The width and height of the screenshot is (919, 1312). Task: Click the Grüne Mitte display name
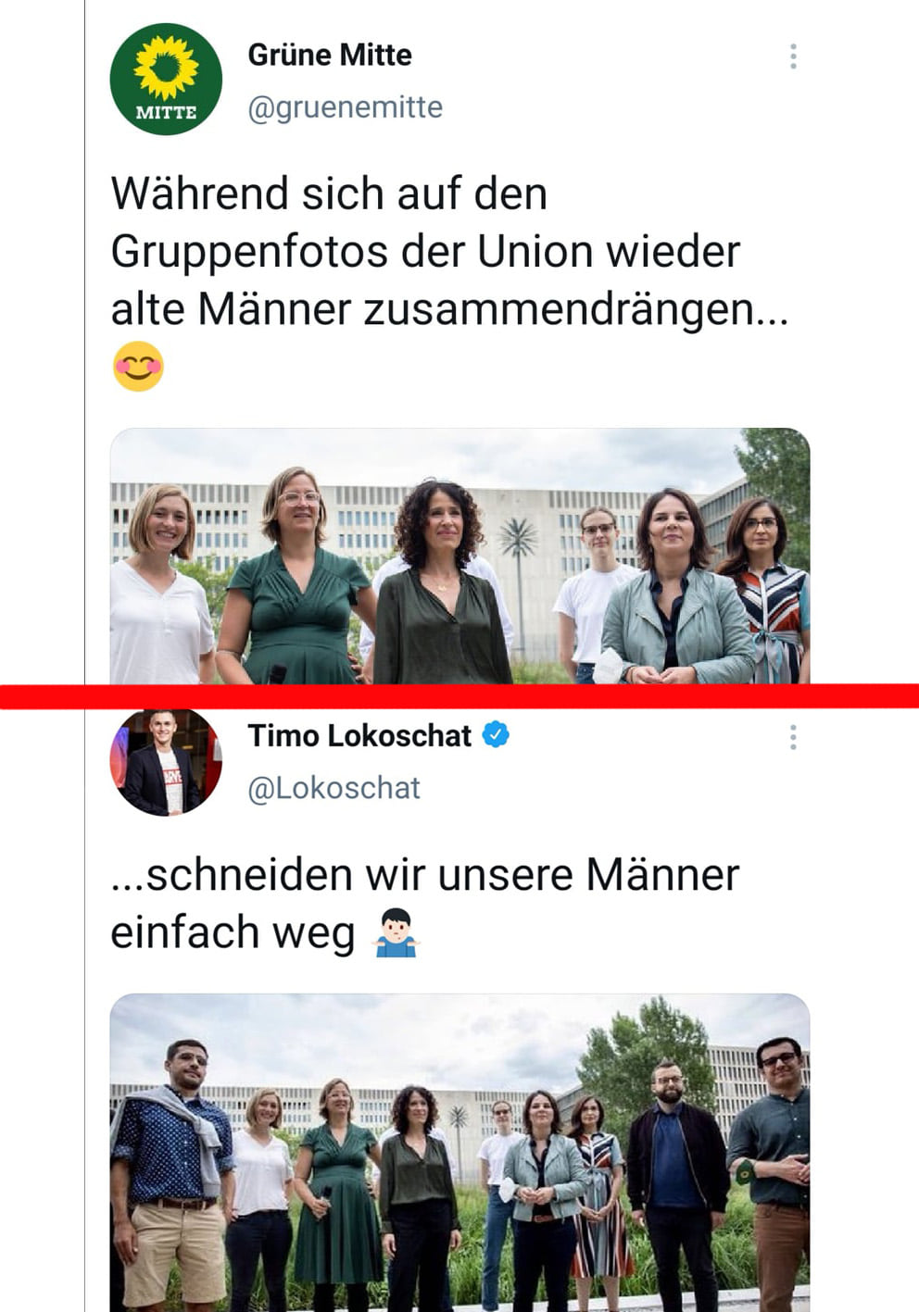(x=329, y=55)
